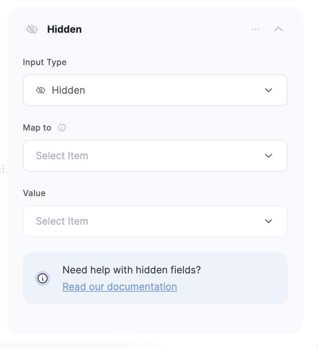Open the Map to Select Item dropdown
Viewport: 318px width, 348px height.
coord(155,156)
